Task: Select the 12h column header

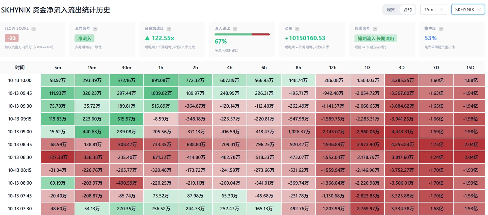Action: coord(333,68)
